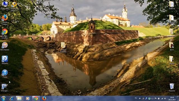Open network signal icon in the tray
This screenshot has width=179, height=101.
(162, 98)
